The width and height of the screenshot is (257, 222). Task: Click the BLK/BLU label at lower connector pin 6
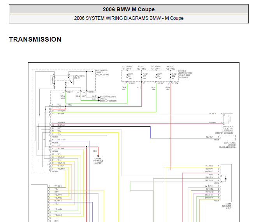(x=58, y=201)
